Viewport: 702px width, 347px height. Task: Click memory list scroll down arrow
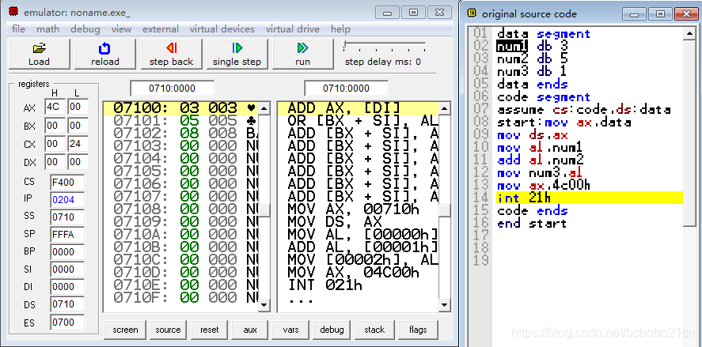264,305
